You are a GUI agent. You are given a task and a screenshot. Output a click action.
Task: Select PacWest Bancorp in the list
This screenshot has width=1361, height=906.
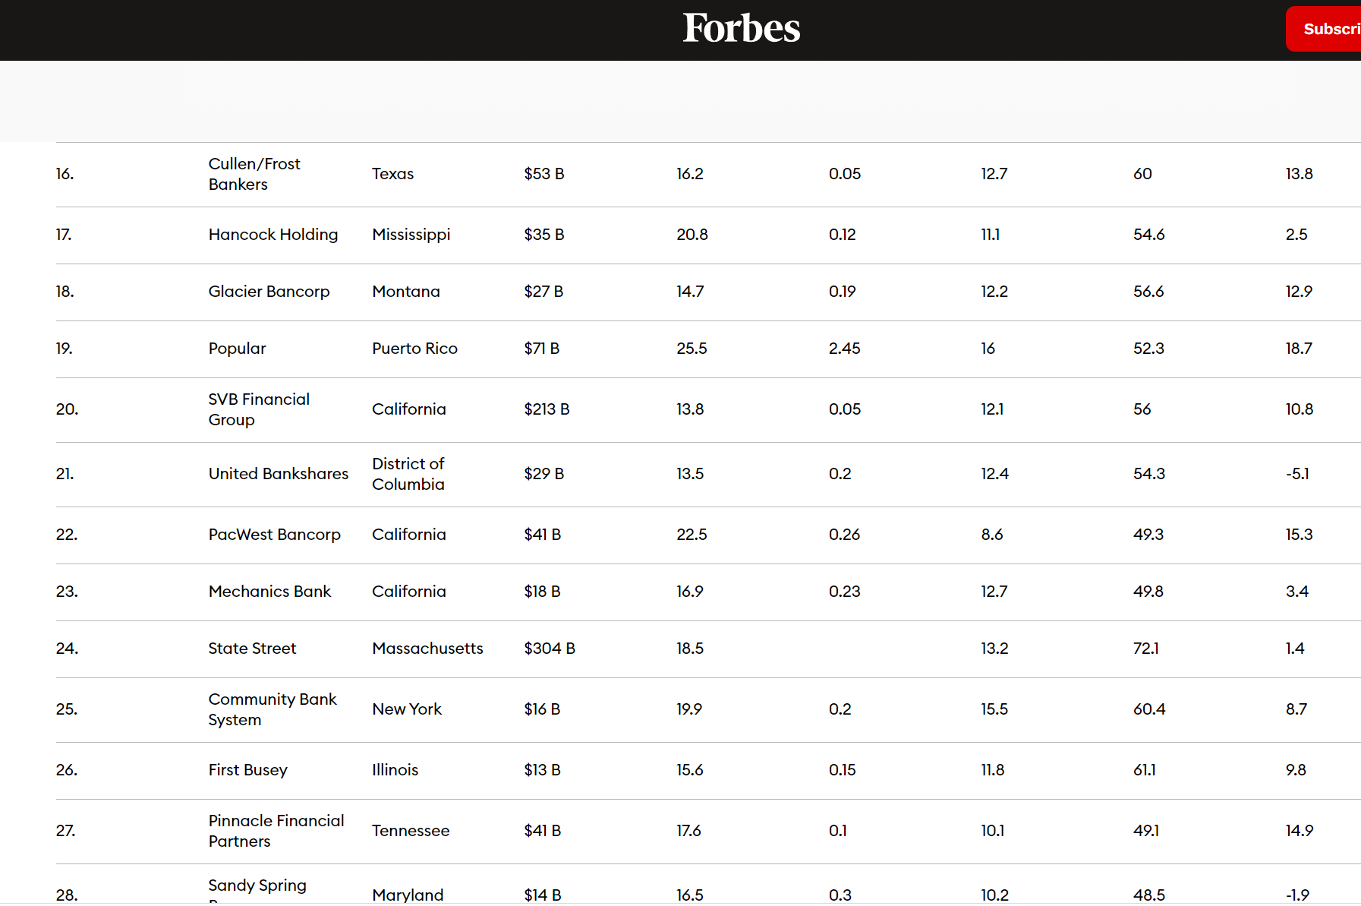click(274, 535)
